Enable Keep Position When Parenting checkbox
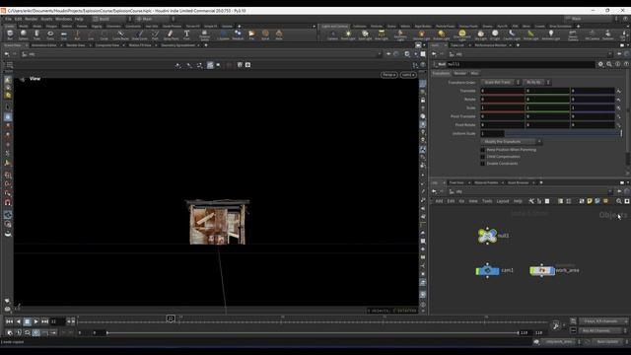631x355 pixels. click(482, 150)
